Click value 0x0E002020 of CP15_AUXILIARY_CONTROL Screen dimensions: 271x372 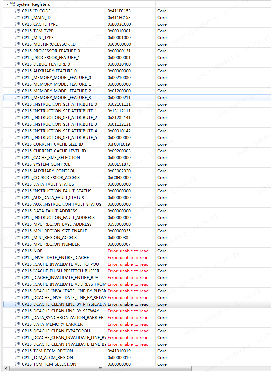coord(119,171)
